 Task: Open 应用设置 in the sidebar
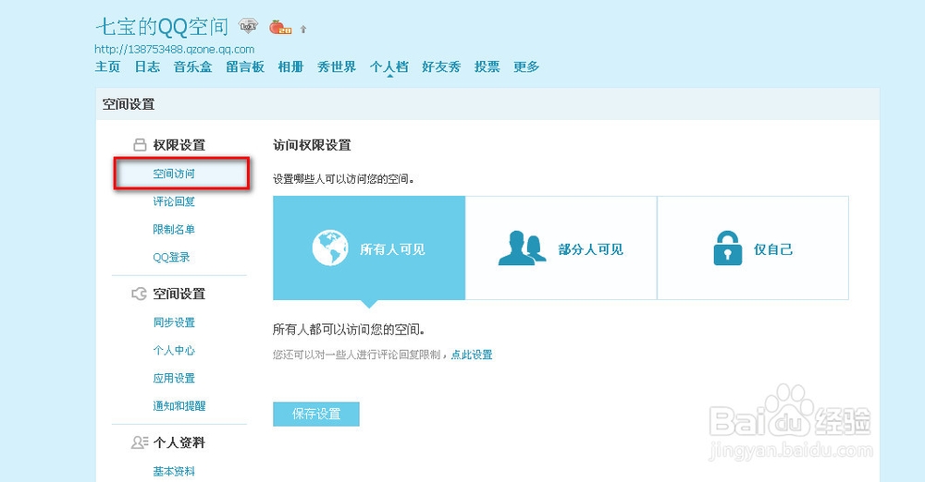pos(174,379)
